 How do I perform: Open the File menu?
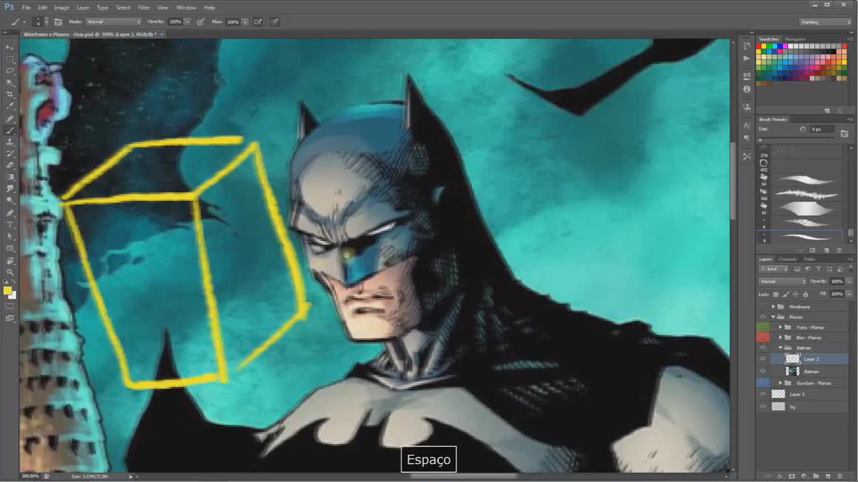[26, 7]
